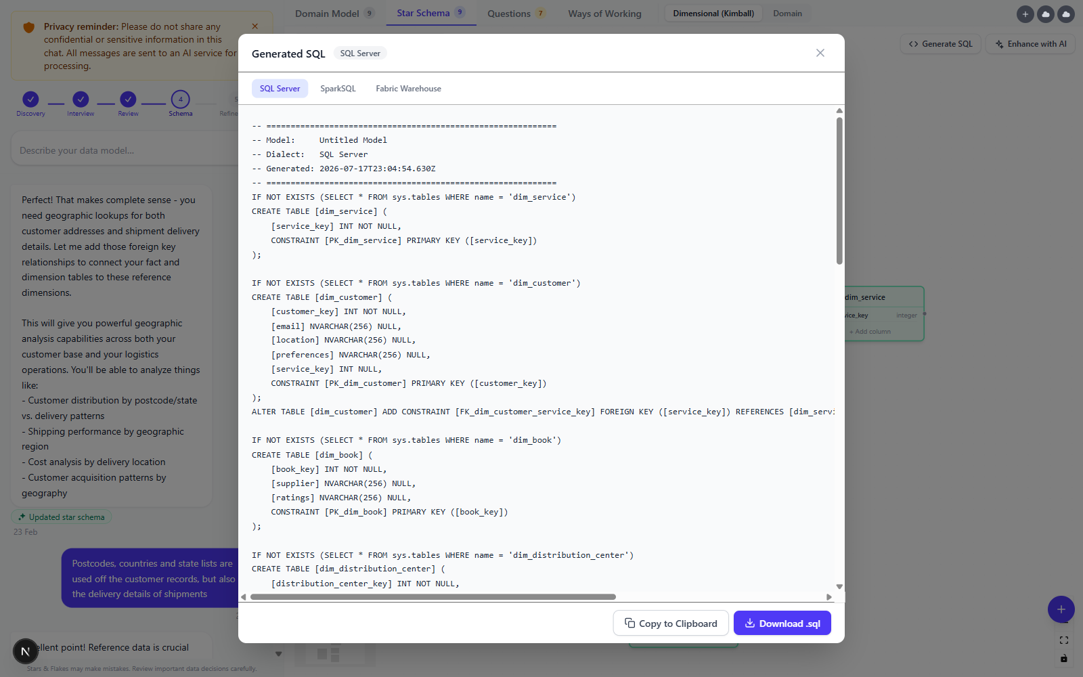The width and height of the screenshot is (1083, 677).
Task: Click the 'CREATE TABLE [dim_book]' code line
Action: coord(312,455)
